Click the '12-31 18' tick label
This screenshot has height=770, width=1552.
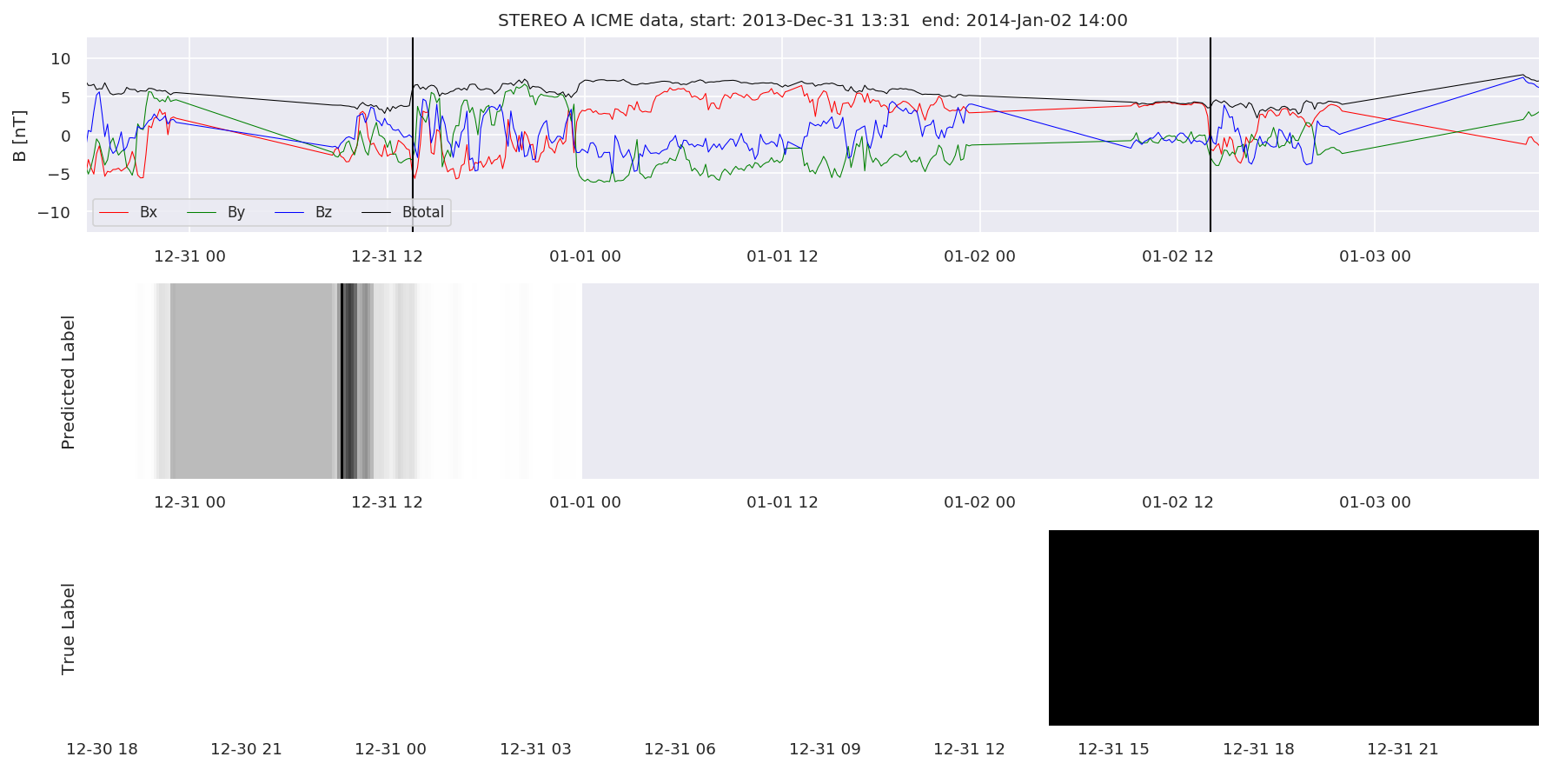click(1258, 749)
